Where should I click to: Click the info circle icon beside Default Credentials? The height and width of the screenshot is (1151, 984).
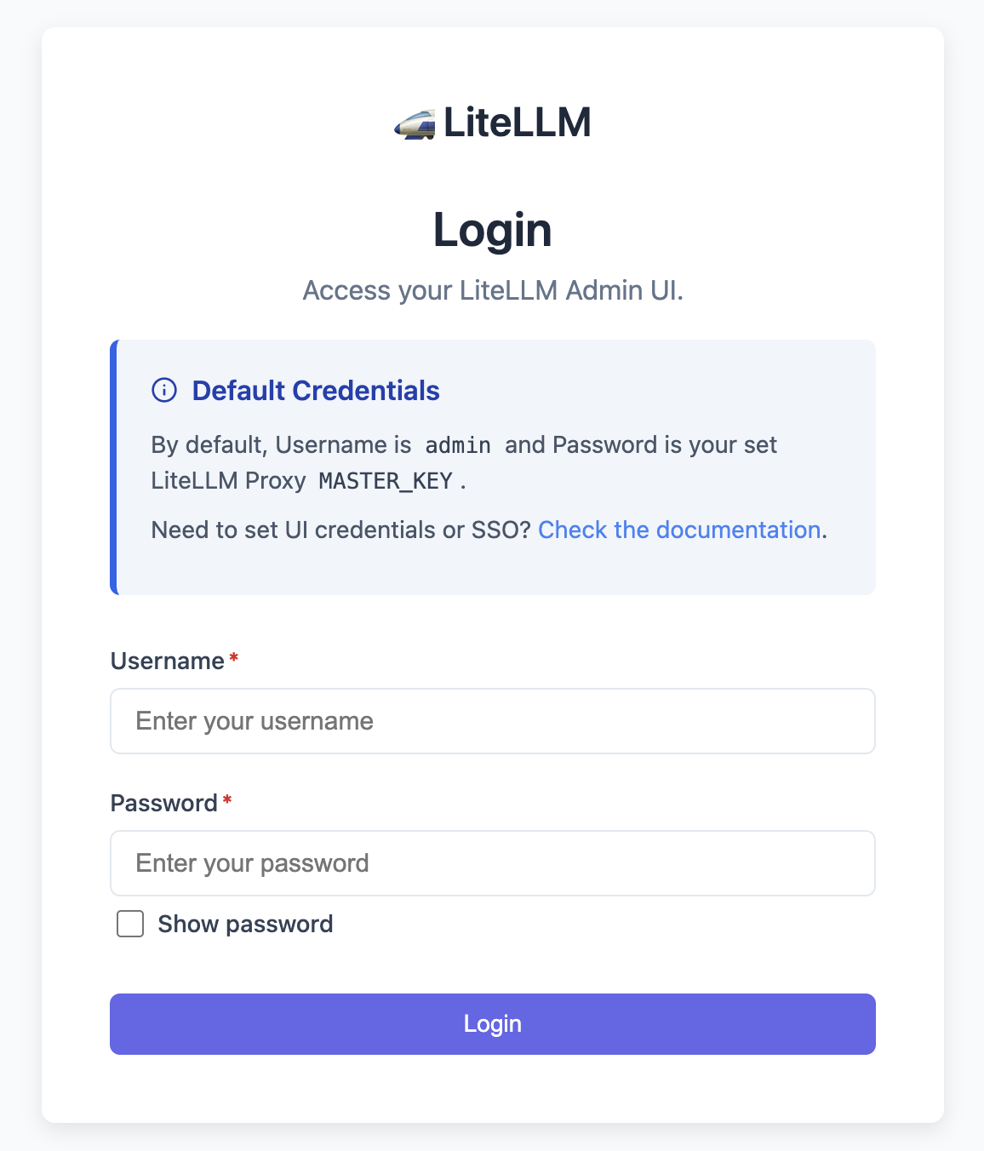(x=163, y=391)
